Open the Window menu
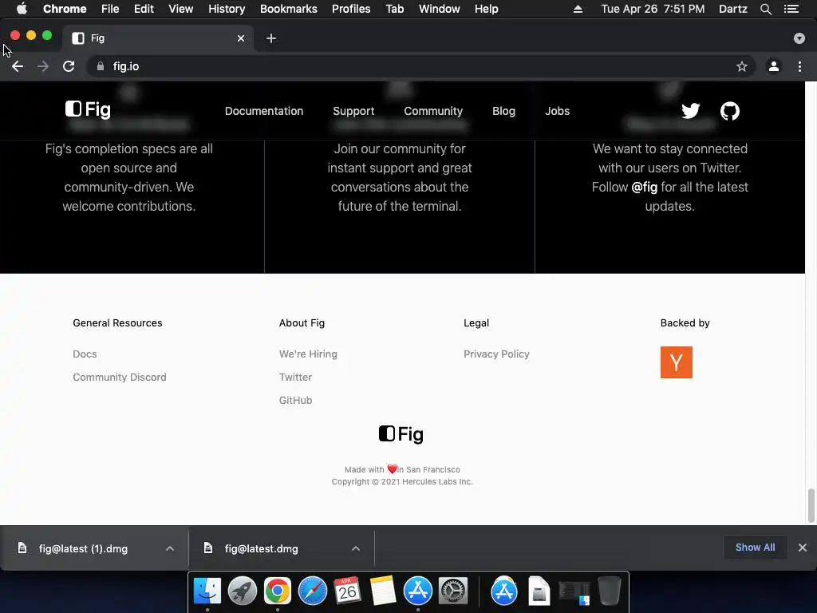This screenshot has width=817, height=613. (440, 9)
